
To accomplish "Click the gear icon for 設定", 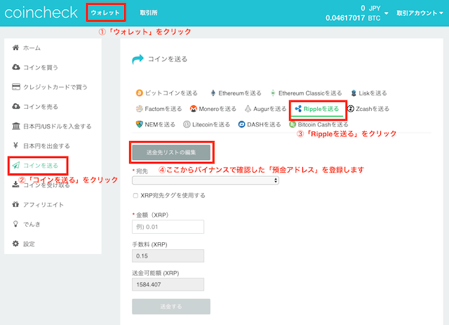I will click(15, 244).
